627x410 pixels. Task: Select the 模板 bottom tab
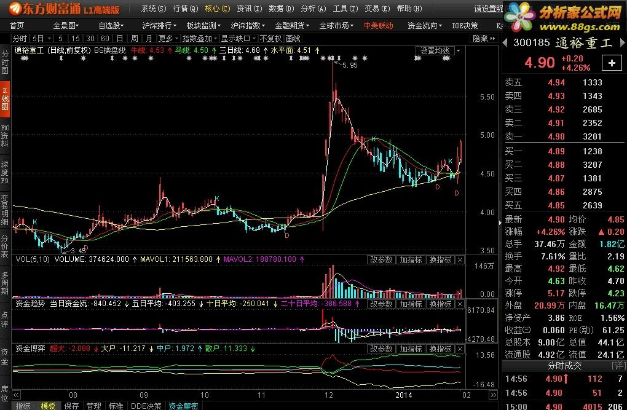tap(48, 406)
